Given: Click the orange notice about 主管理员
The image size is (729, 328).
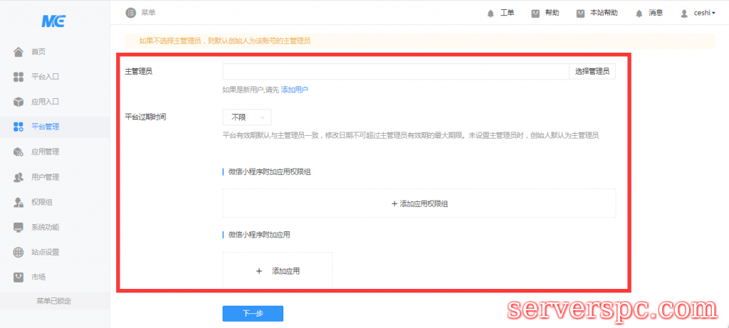Looking at the screenshot, I should (420, 41).
